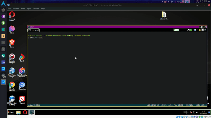Toggle the alternative mode panel icon

(x=202, y=30)
